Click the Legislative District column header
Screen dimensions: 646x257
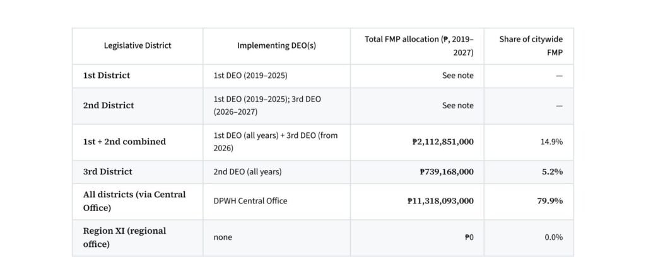137,45
